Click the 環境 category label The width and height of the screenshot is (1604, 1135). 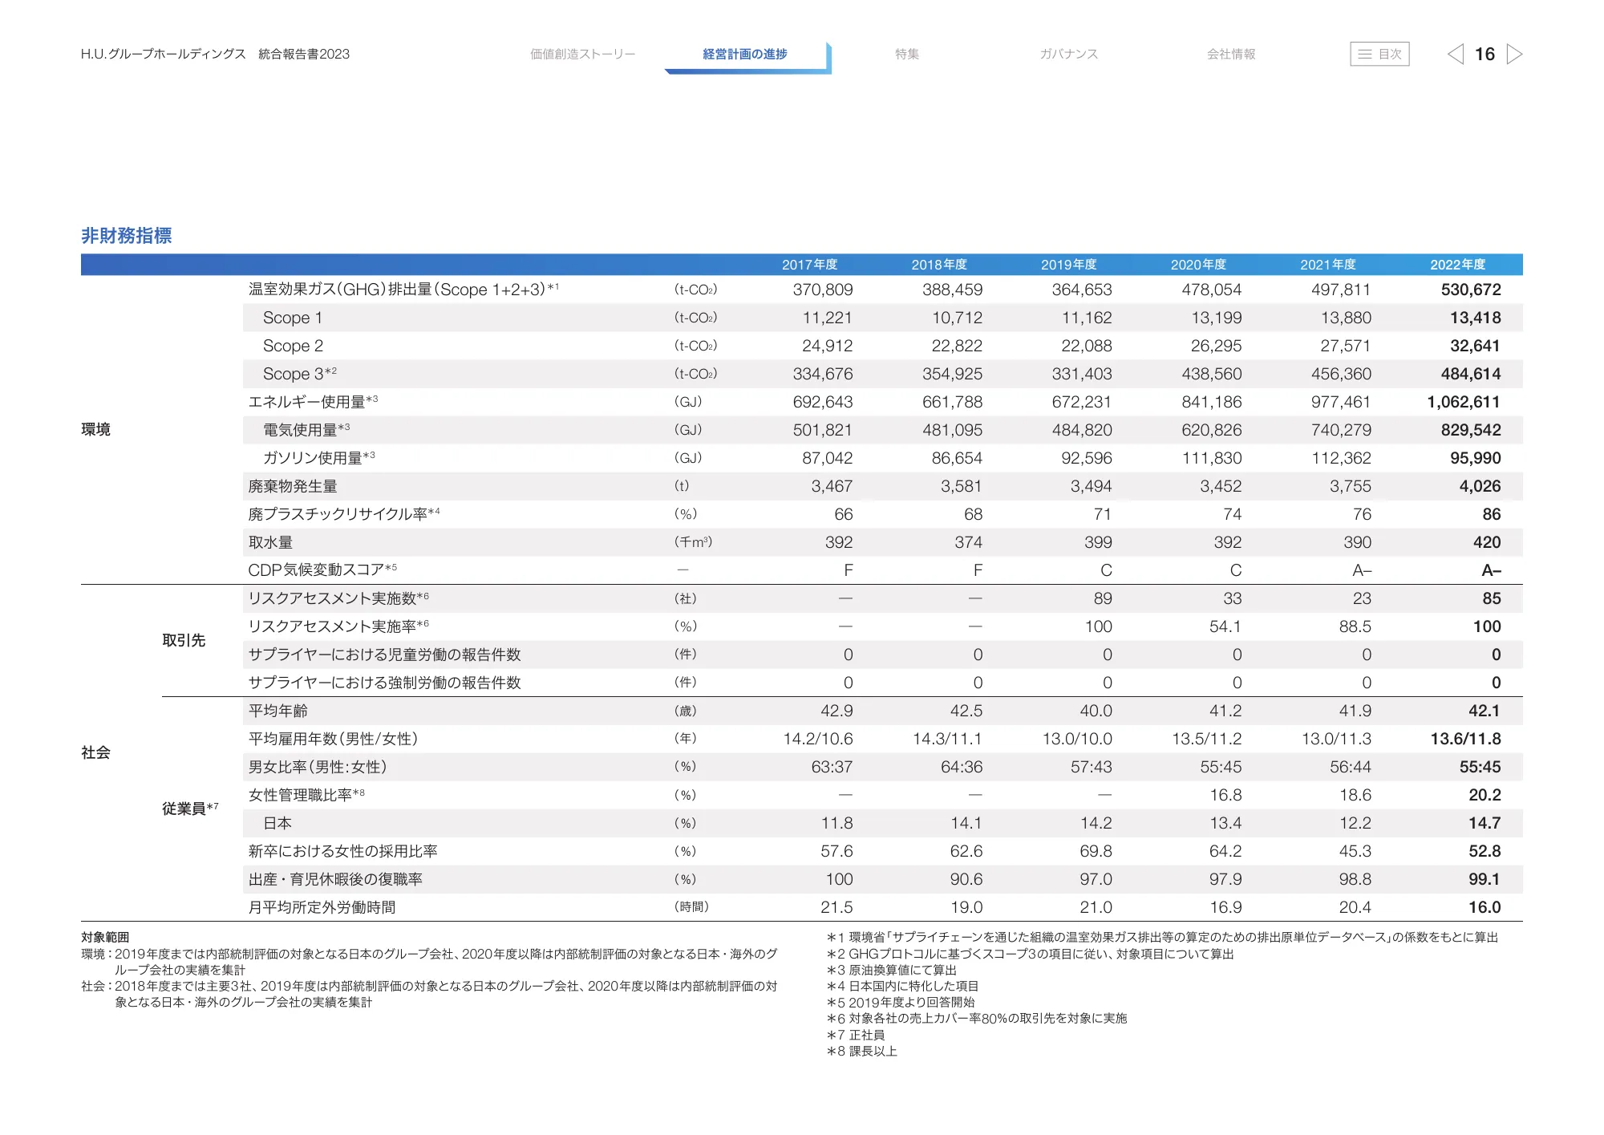(95, 430)
